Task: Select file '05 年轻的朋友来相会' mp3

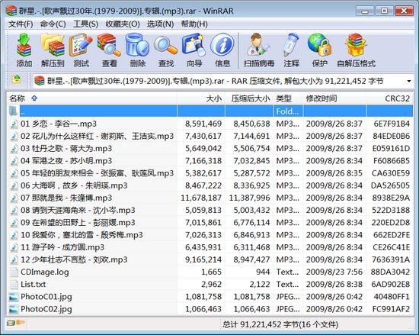Action: [98, 173]
